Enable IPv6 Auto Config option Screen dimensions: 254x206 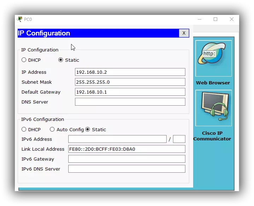pyautogui.click(x=52, y=129)
